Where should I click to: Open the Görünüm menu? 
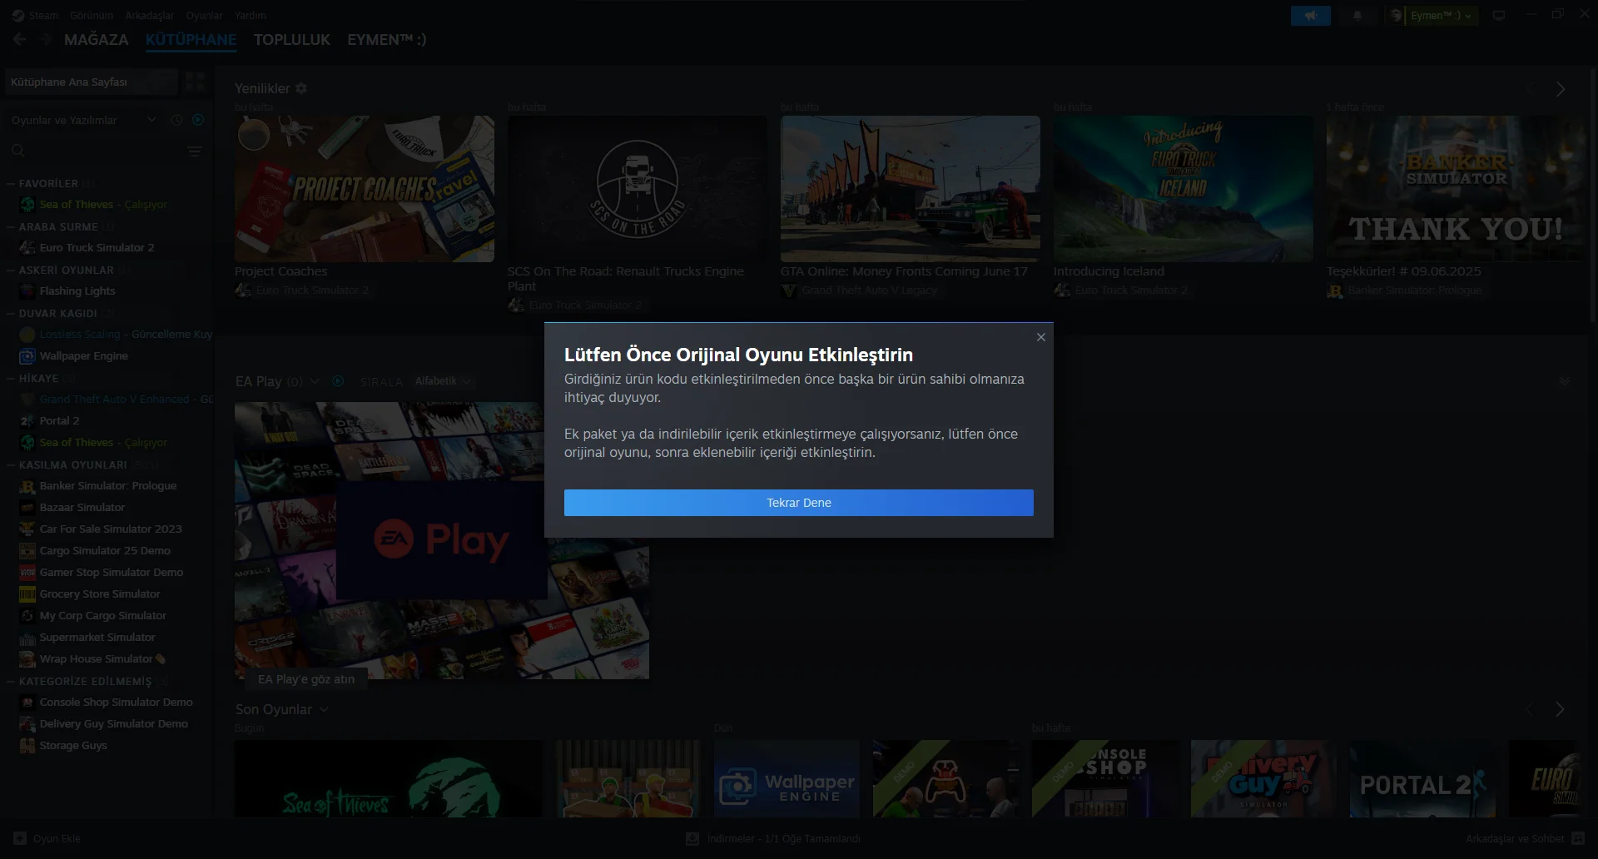[92, 16]
